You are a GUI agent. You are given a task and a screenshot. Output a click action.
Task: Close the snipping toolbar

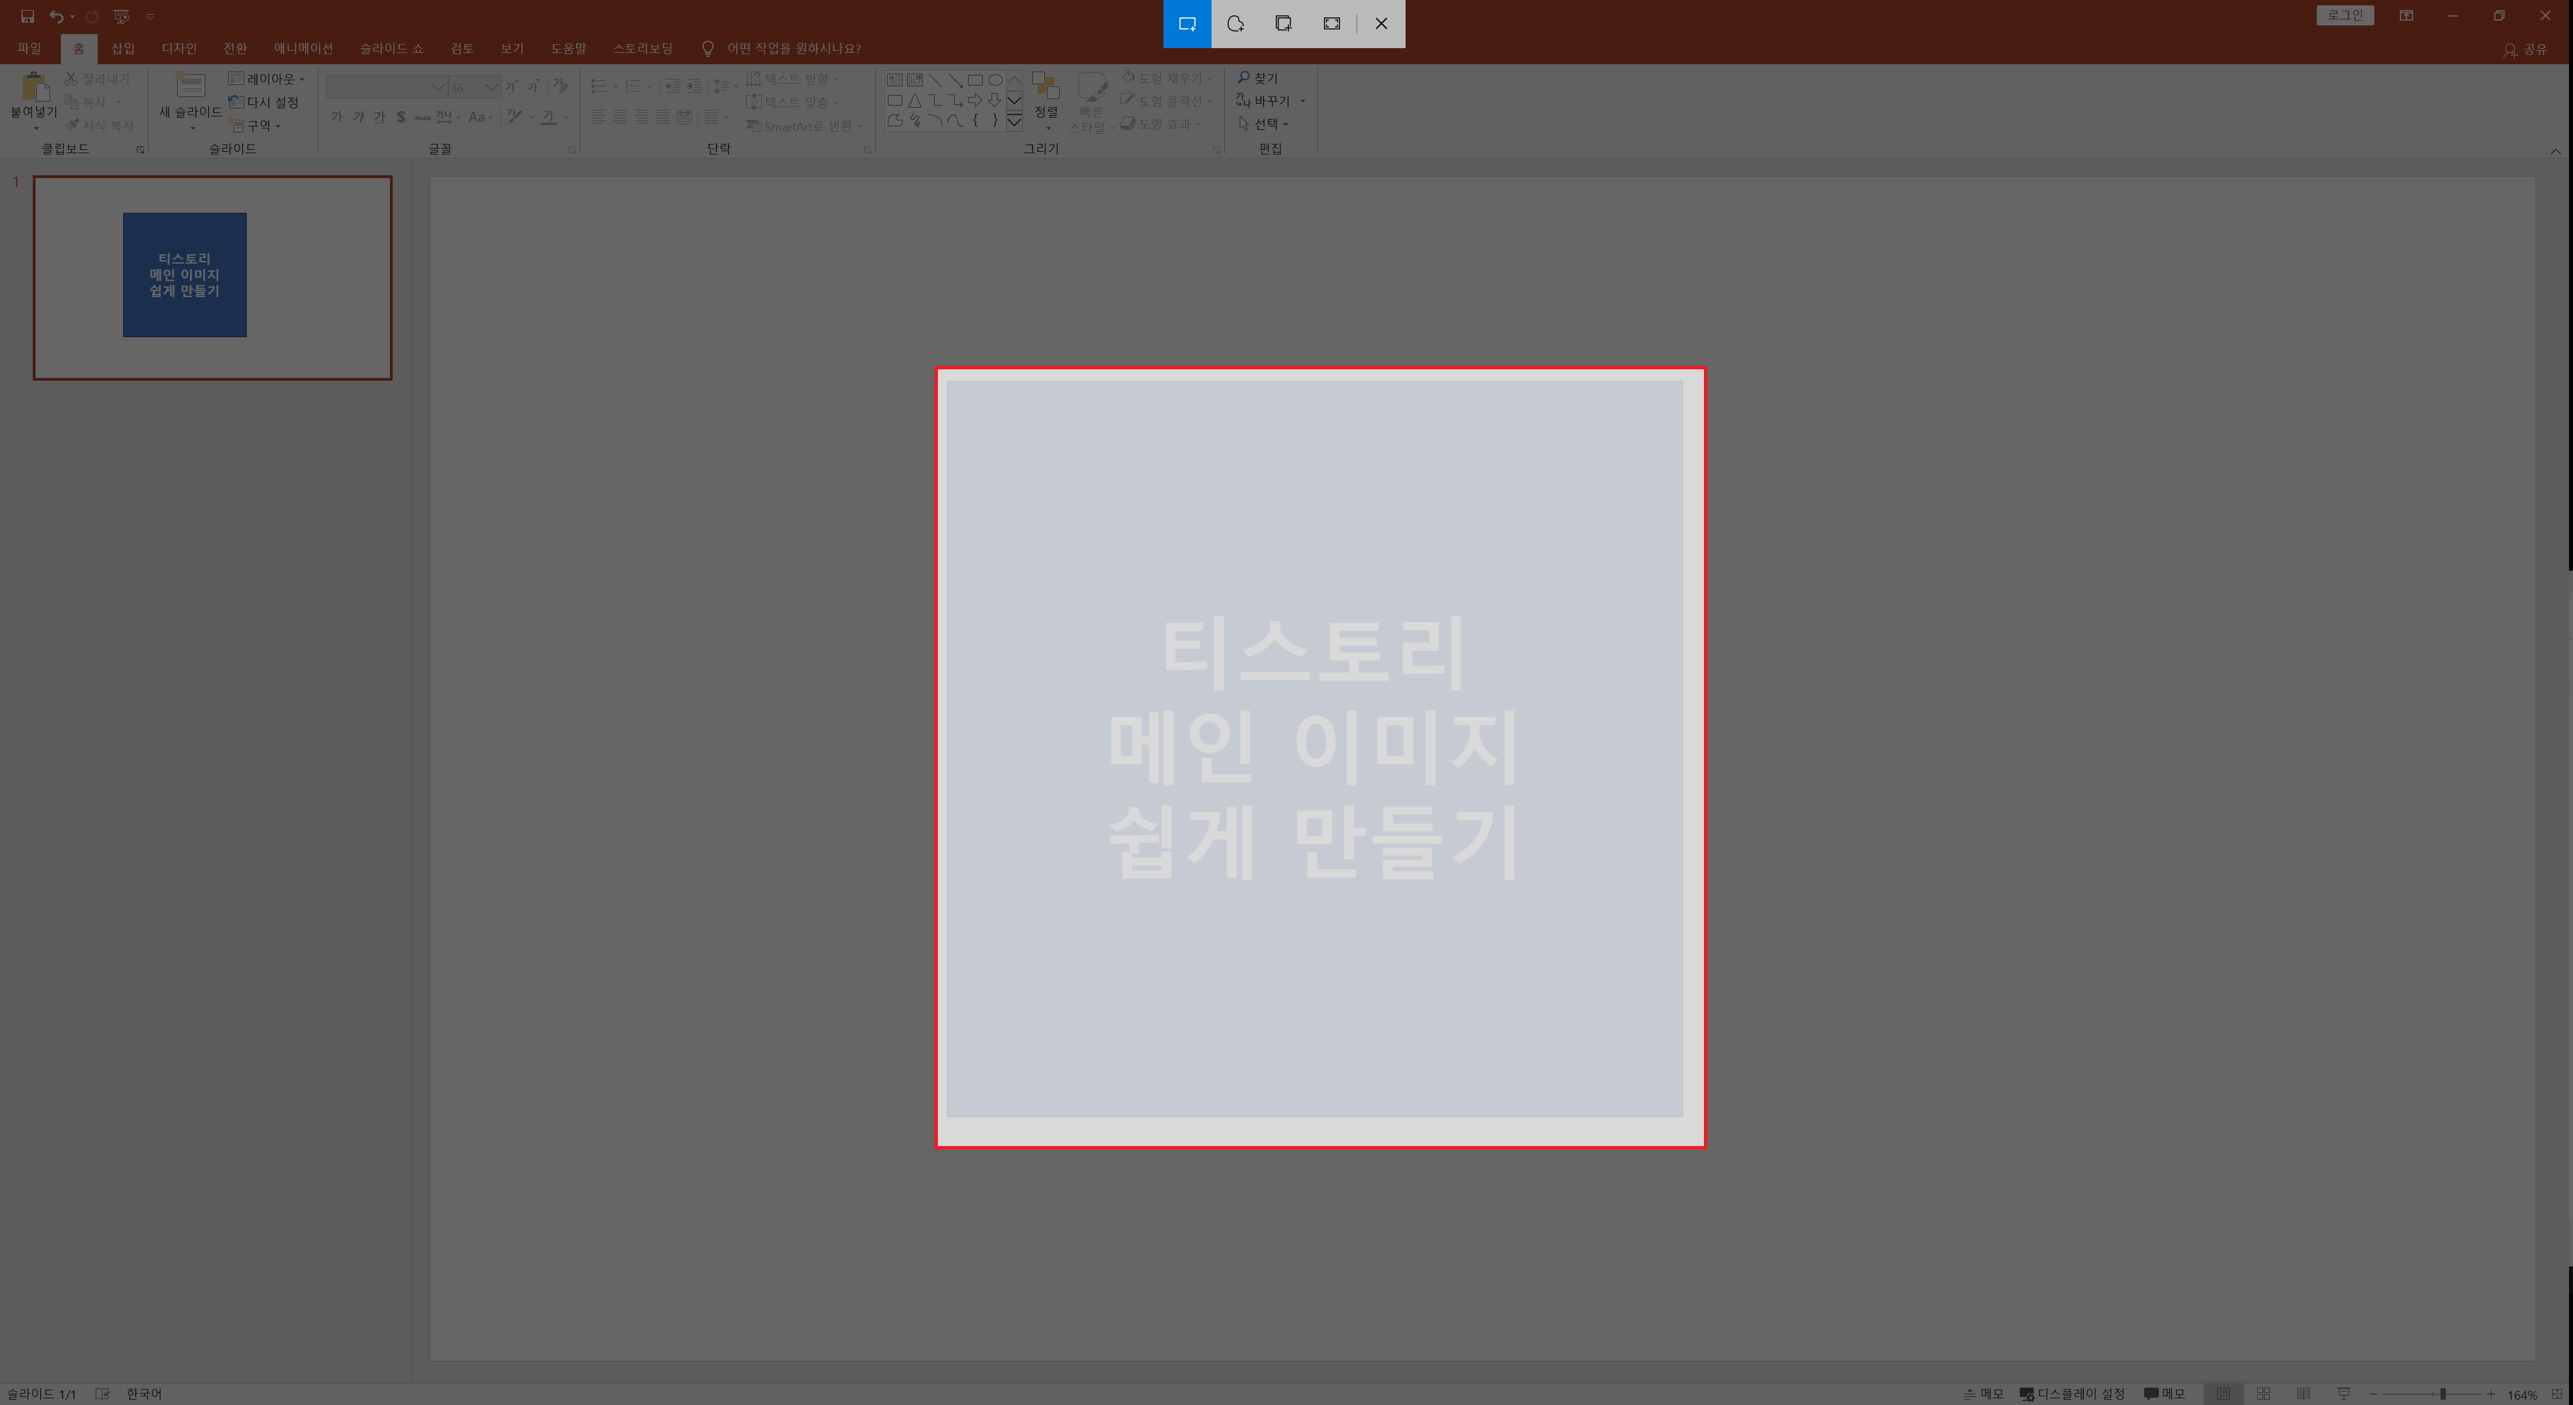(1381, 23)
